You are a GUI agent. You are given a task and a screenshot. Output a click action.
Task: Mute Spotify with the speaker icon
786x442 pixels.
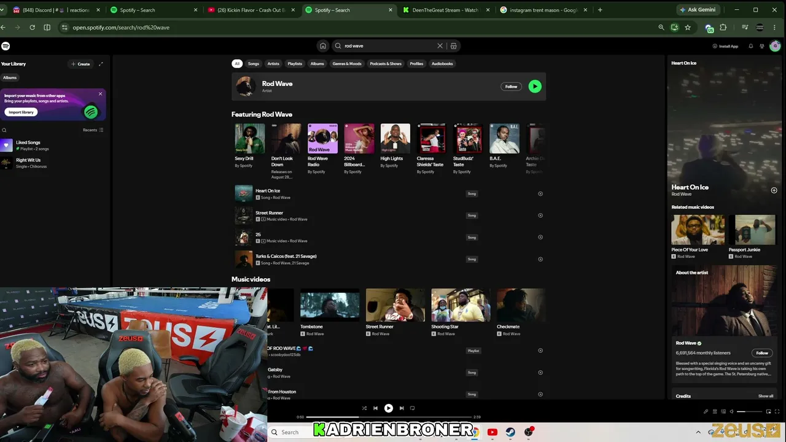tap(731, 411)
